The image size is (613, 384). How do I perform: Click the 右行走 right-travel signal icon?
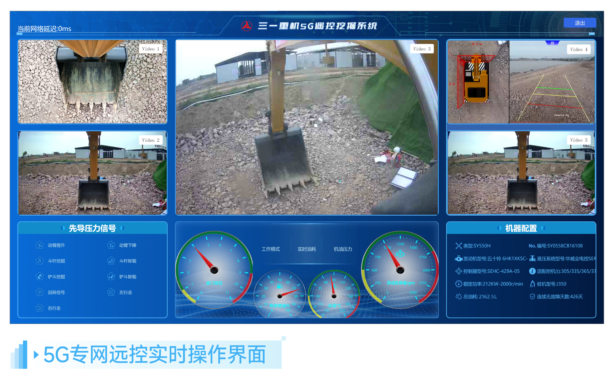(x=40, y=308)
